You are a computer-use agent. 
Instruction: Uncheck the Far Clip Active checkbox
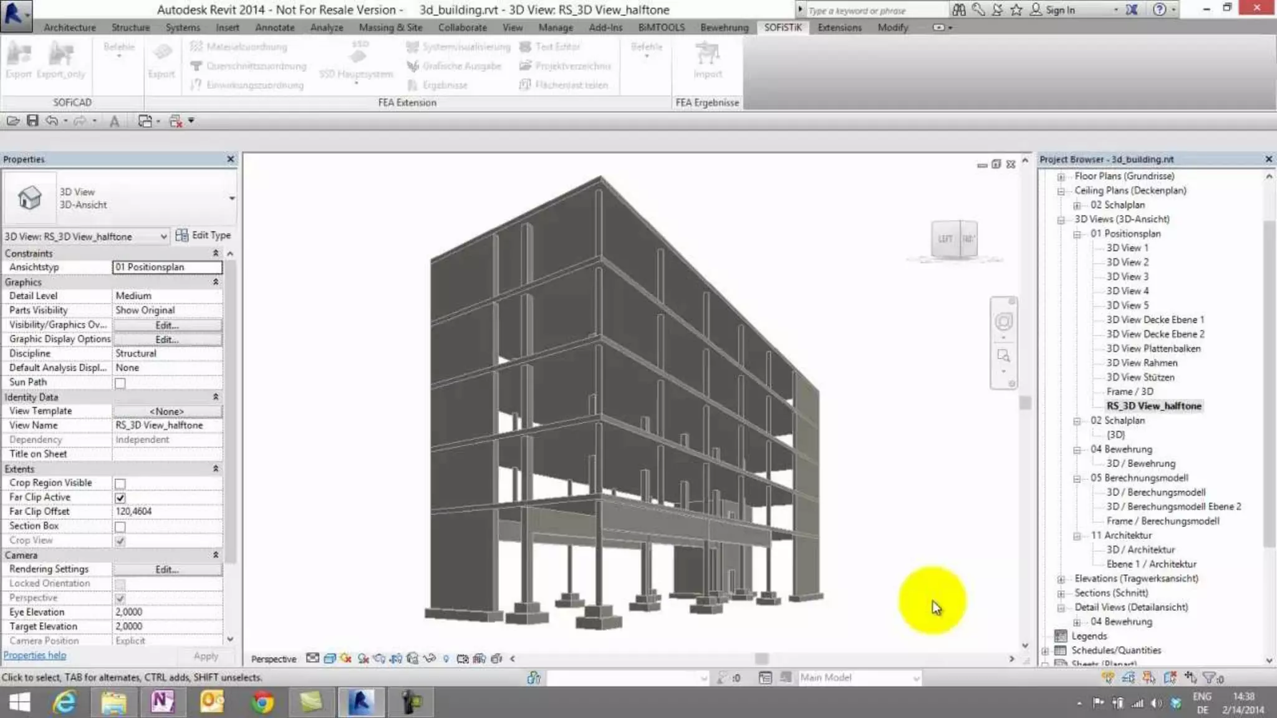pyautogui.click(x=120, y=498)
